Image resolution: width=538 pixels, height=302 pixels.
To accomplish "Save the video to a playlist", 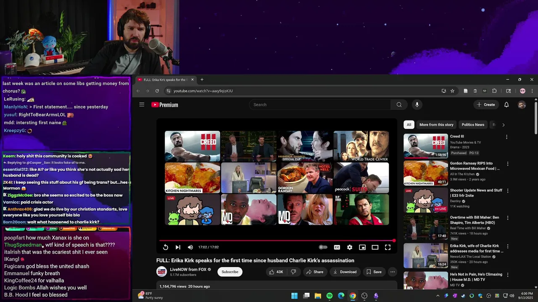I will coord(374,272).
